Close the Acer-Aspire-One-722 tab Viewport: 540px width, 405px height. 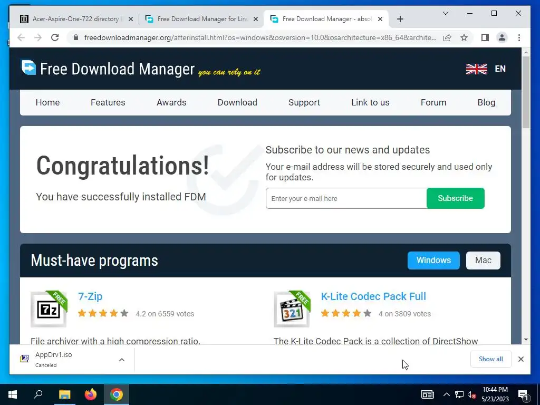(x=131, y=19)
